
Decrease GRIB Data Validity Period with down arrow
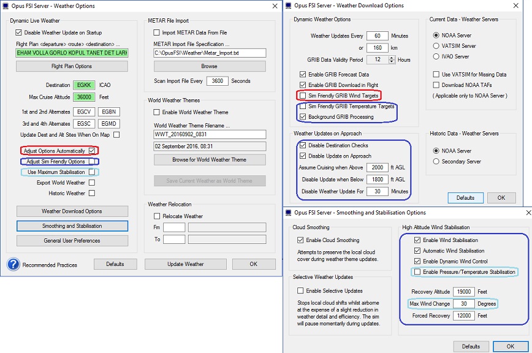click(x=392, y=61)
